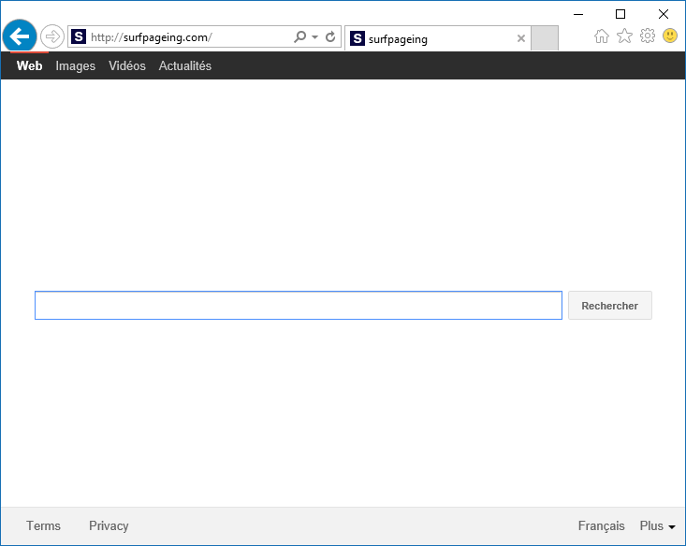The width and height of the screenshot is (686, 546).
Task: Maximize the browser window
Action: point(620,14)
